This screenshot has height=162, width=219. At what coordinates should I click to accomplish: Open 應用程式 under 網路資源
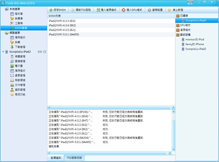(x=18, y=38)
